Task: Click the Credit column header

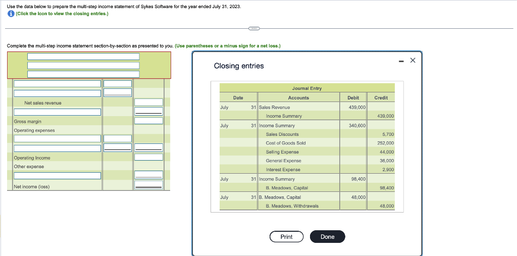Action: pos(381,97)
